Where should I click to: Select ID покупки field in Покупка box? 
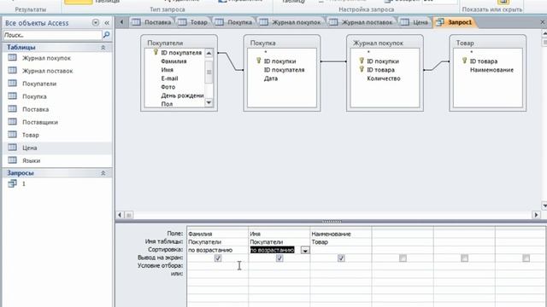pos(279,61)
